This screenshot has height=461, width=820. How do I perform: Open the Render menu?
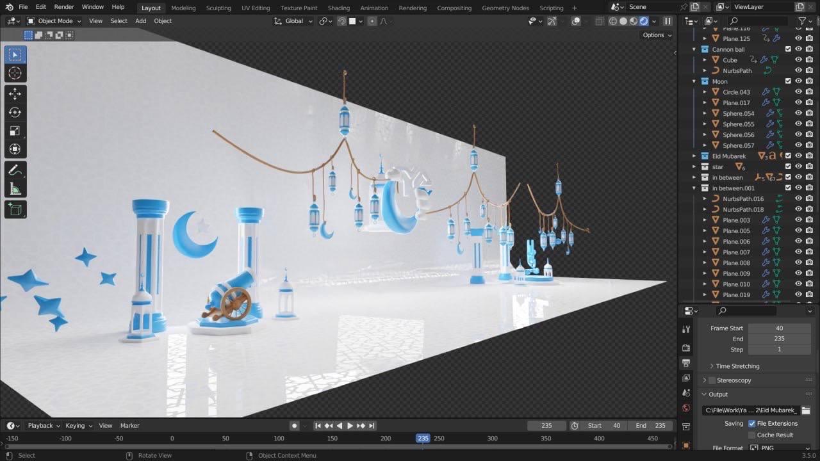coord(64,7)
